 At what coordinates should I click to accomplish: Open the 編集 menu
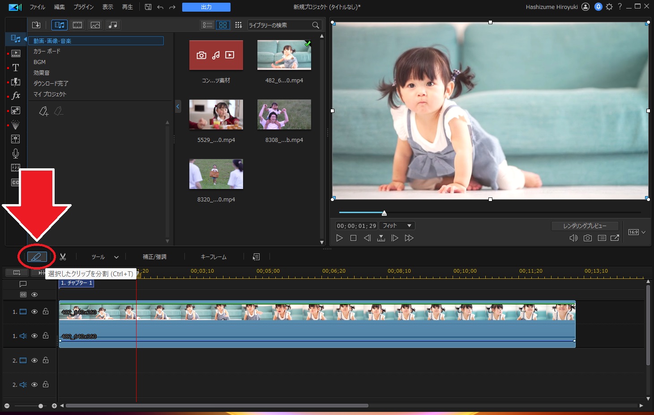[60, 7]
